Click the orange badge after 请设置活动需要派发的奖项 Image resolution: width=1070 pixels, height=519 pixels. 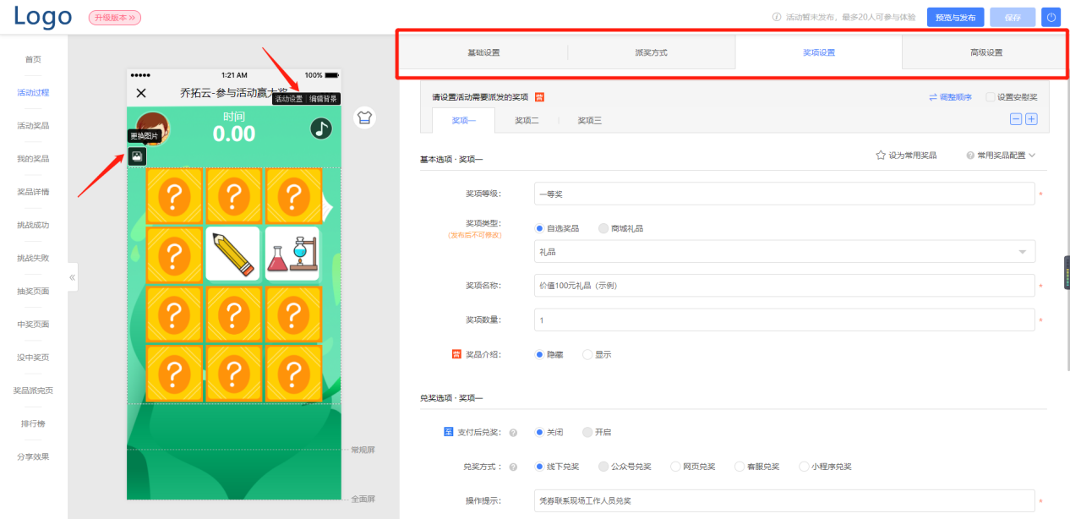tap(539, 98)
